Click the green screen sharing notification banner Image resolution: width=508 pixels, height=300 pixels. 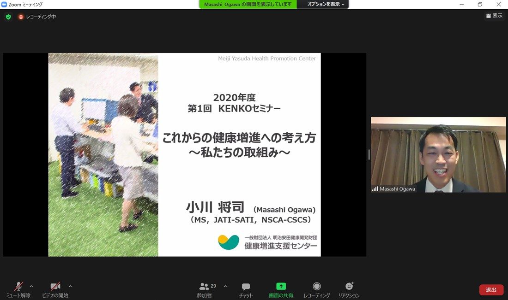(x=248, y=4)
